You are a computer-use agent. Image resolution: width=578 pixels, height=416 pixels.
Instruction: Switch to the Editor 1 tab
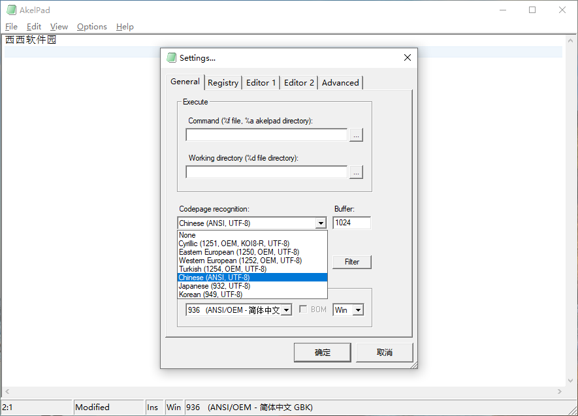(261, 83)
